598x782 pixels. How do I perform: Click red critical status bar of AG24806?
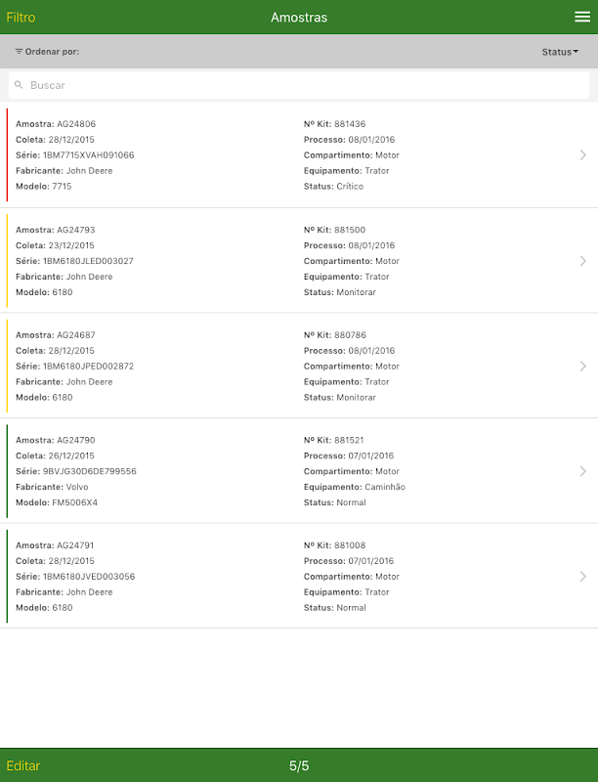tap(7, 154)
